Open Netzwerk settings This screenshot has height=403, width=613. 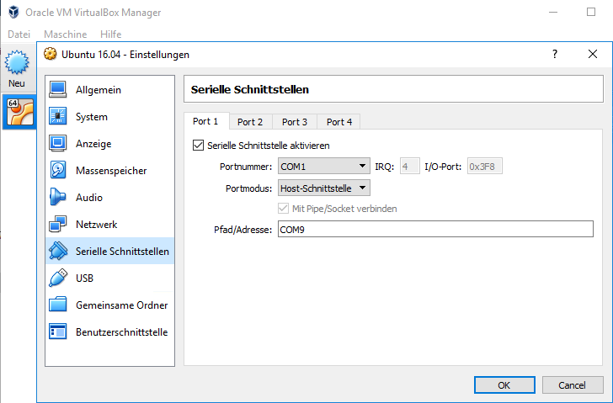[x=109, y=224]
